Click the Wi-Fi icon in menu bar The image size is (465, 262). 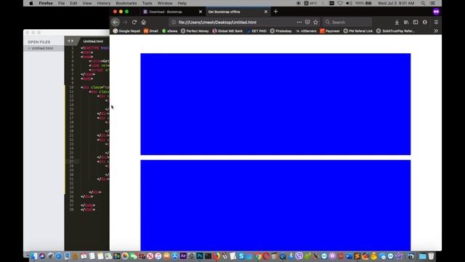point(340,3)
